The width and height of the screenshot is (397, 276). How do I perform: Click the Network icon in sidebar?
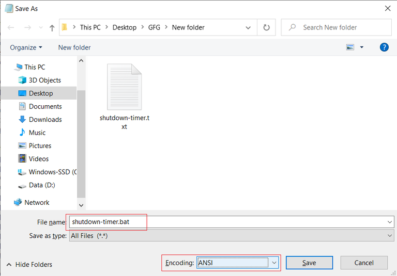[x=18, y=202]
